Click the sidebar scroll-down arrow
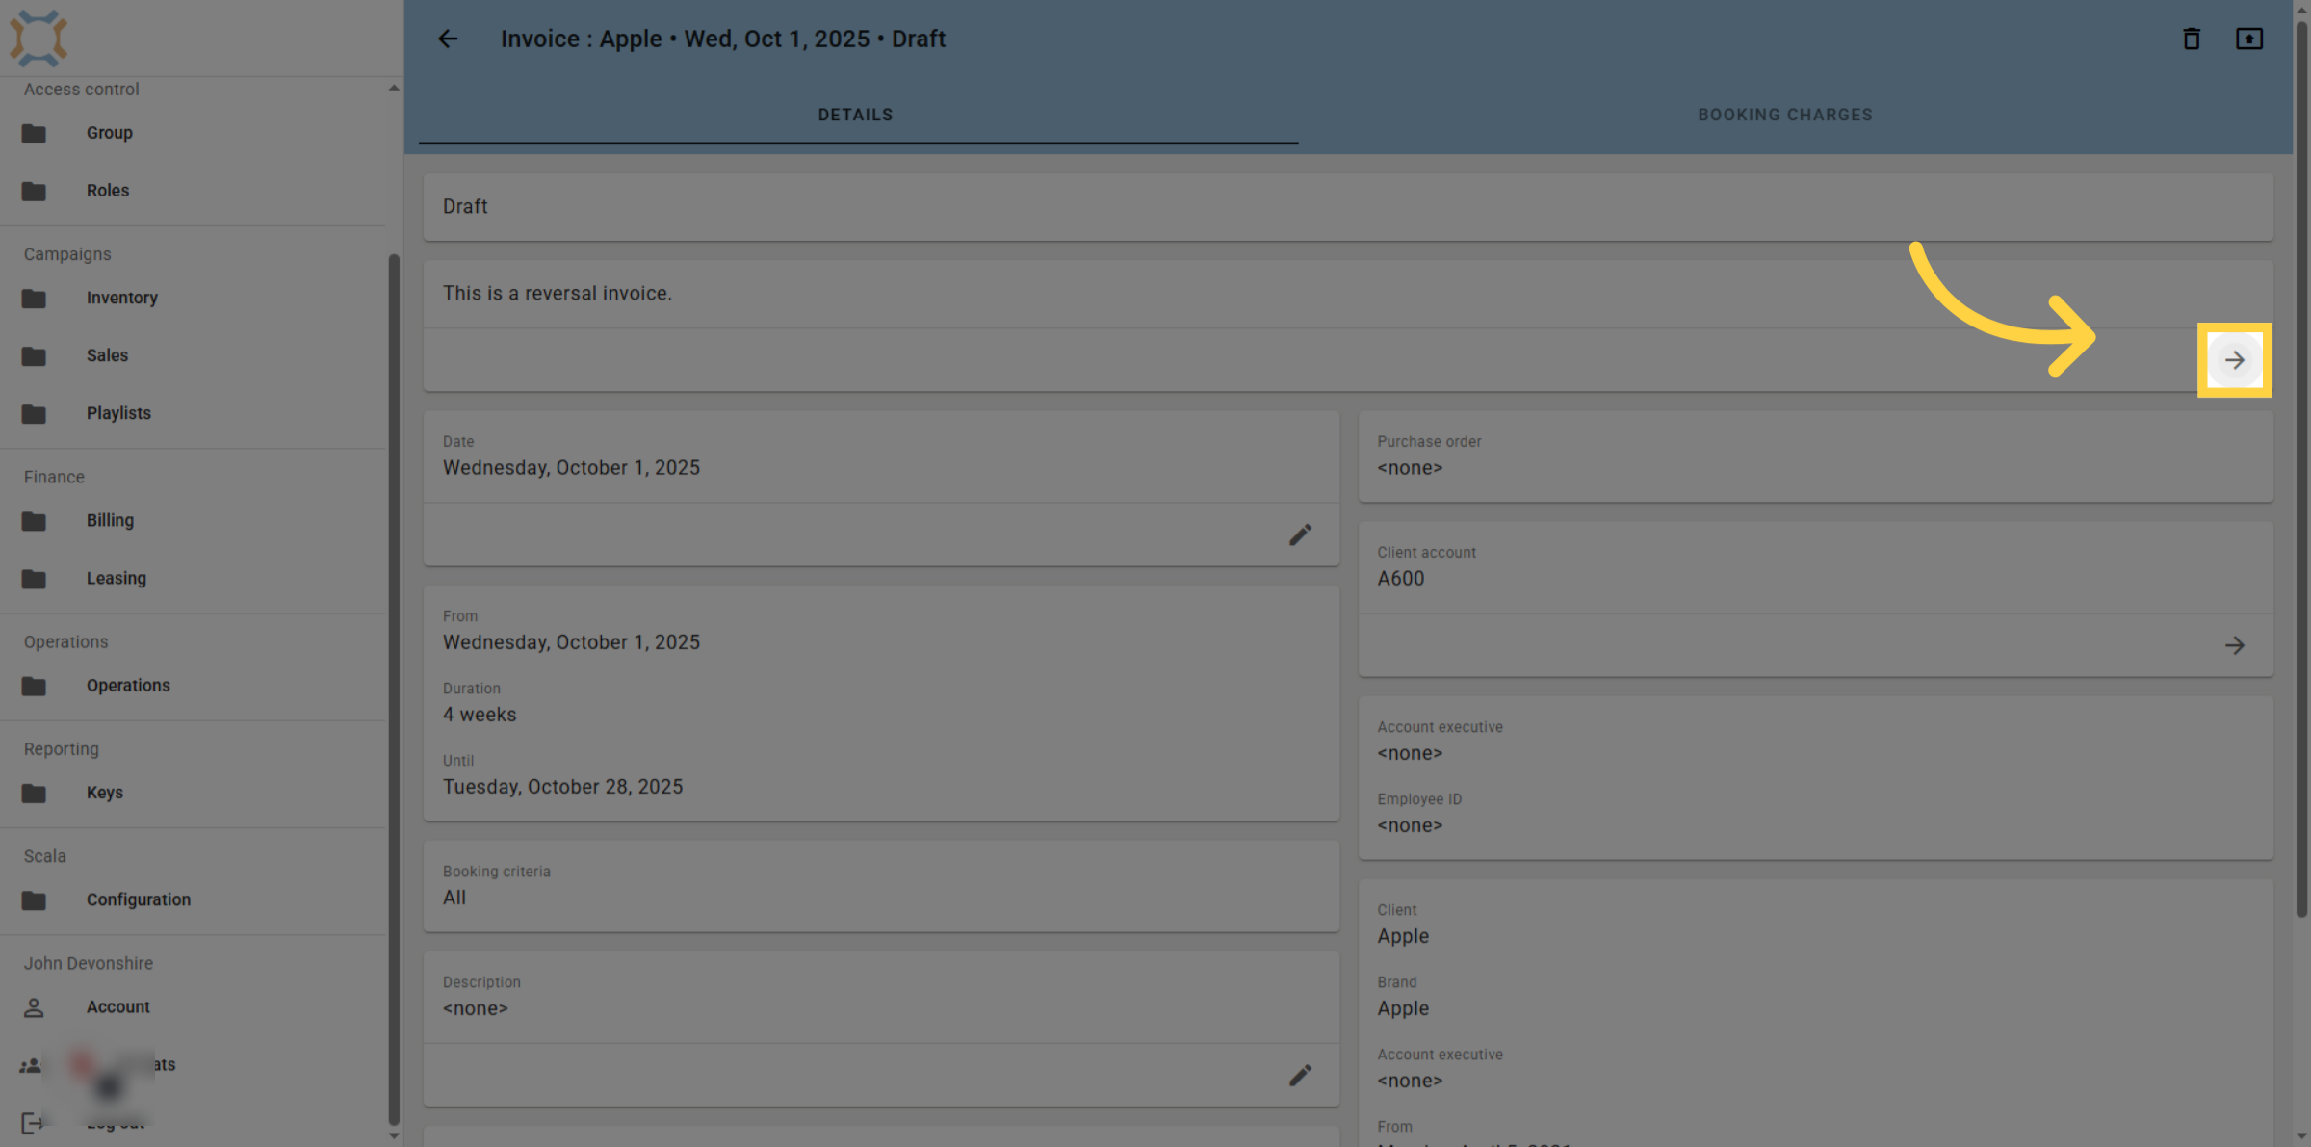 pos(394,1135)
